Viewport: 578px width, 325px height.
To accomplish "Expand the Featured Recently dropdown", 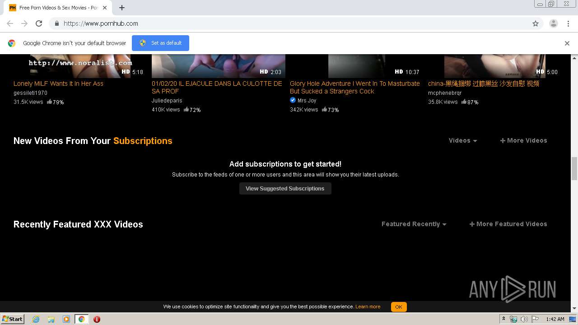I will 414,224.
